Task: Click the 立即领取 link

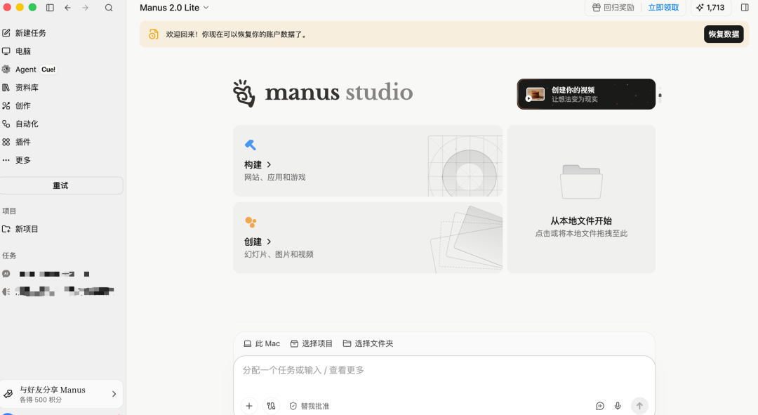Action: 663,8
